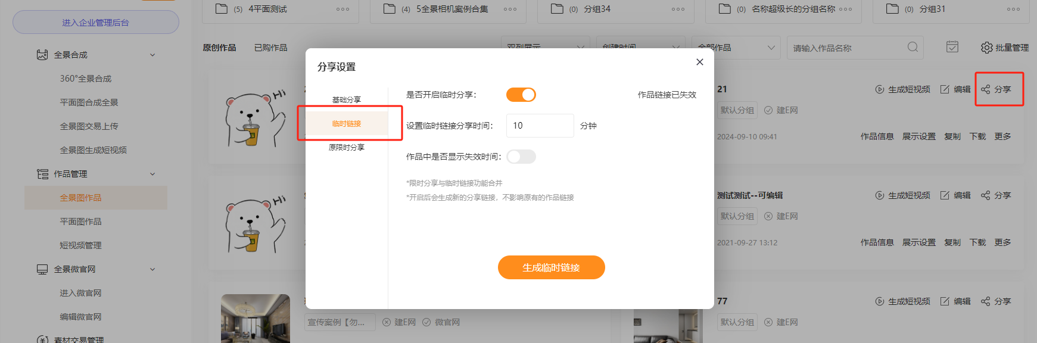
Task: Disable the temporary sharing toggle
Action: [521, 95]
